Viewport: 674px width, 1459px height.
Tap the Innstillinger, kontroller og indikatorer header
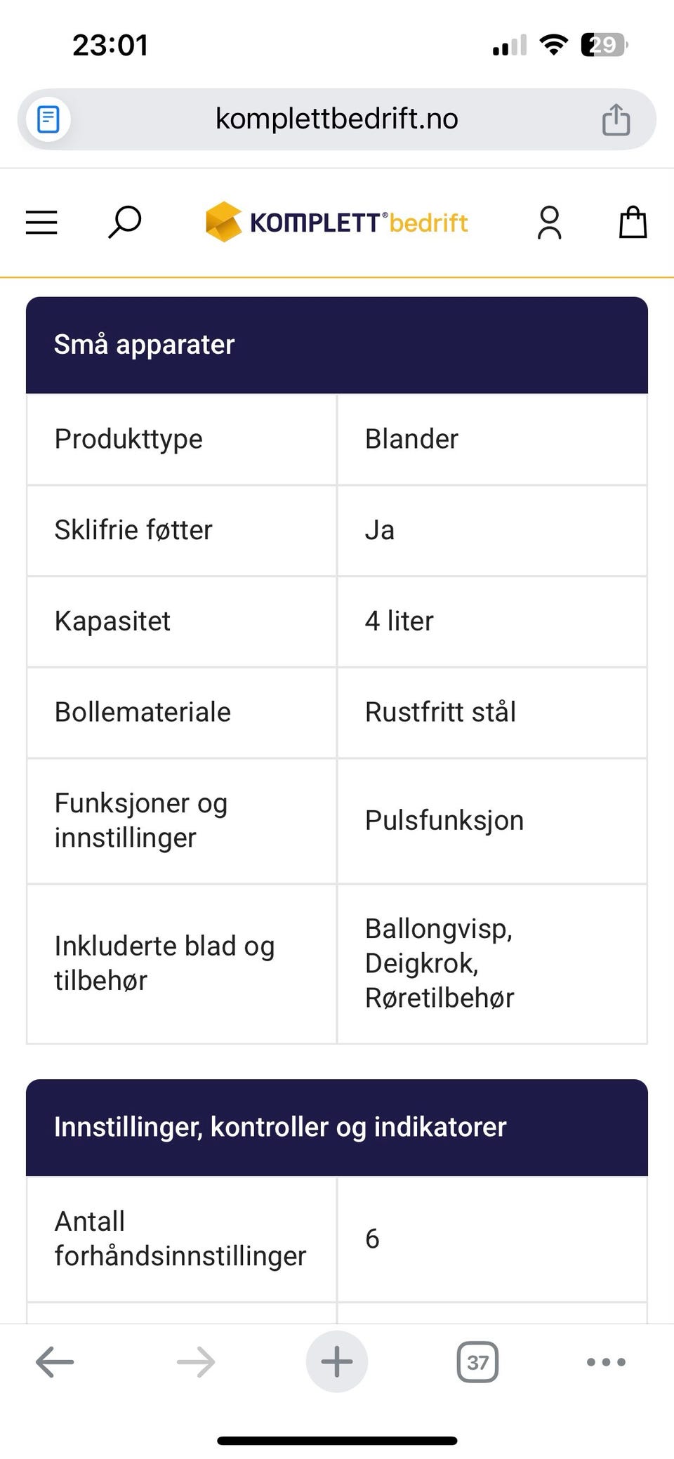click(x=280, y=1126)
